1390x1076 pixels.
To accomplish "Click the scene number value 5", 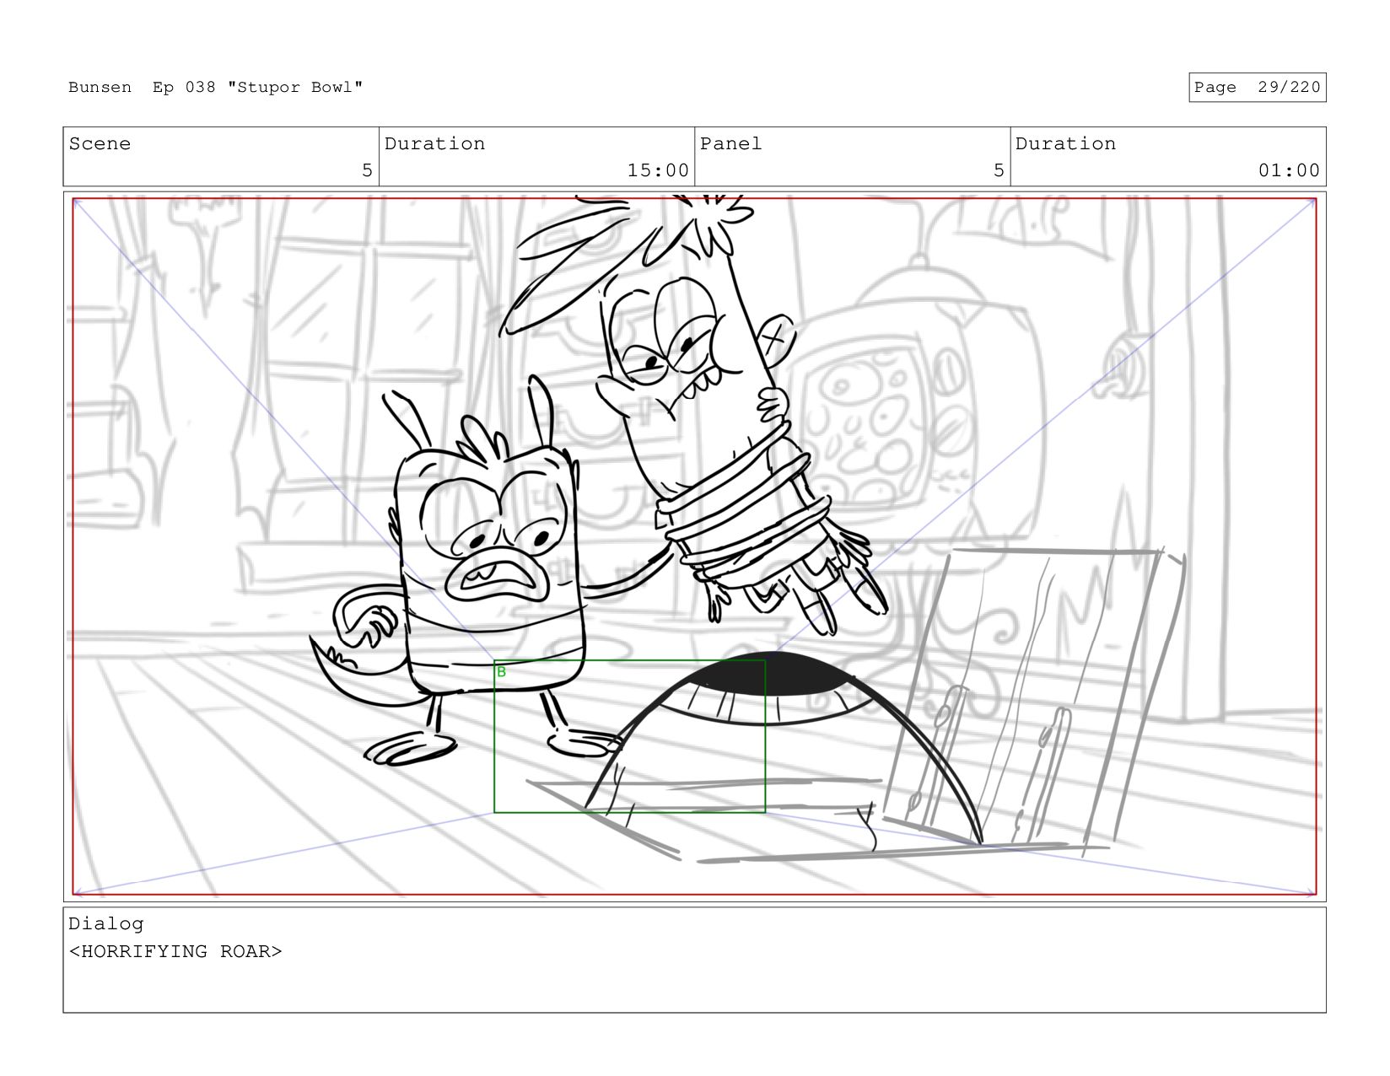I will tap(367, 170).
